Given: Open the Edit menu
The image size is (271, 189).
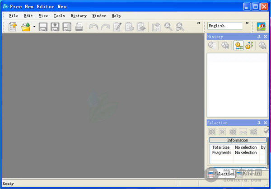Looking at the screenshot, I should tap(28, 16).
